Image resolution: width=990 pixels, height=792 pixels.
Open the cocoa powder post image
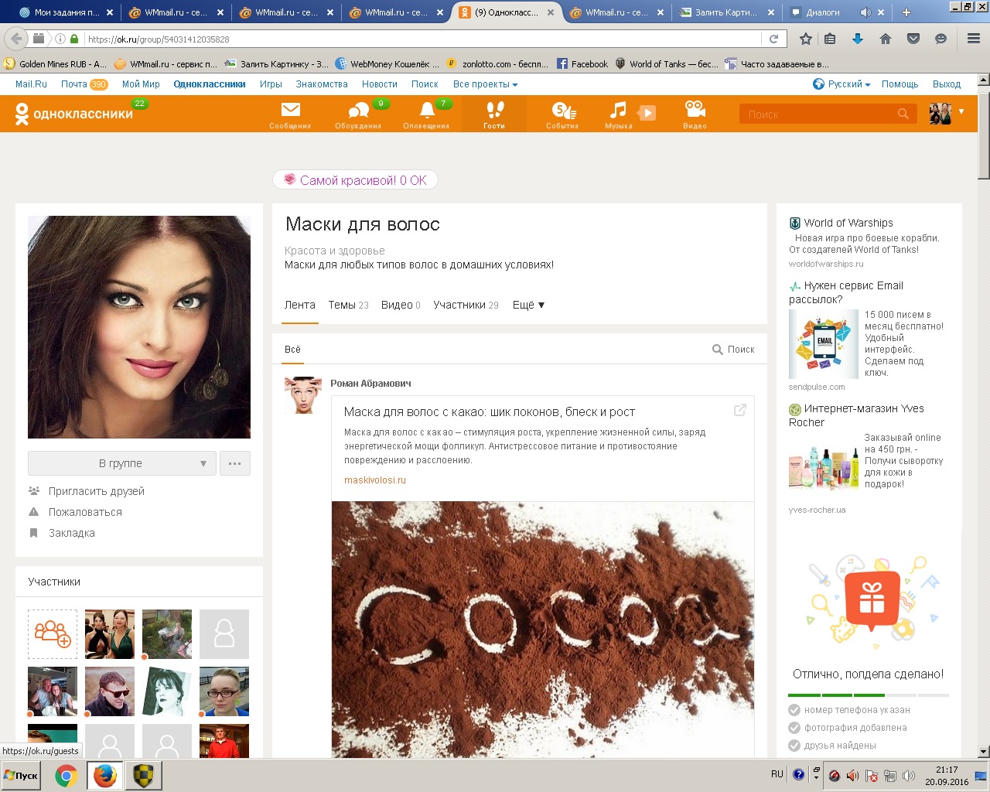coord(543,630)
